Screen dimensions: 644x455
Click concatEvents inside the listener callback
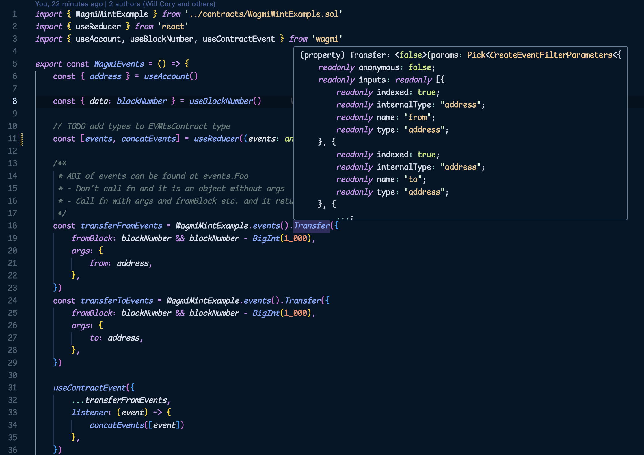click(116, 425)
